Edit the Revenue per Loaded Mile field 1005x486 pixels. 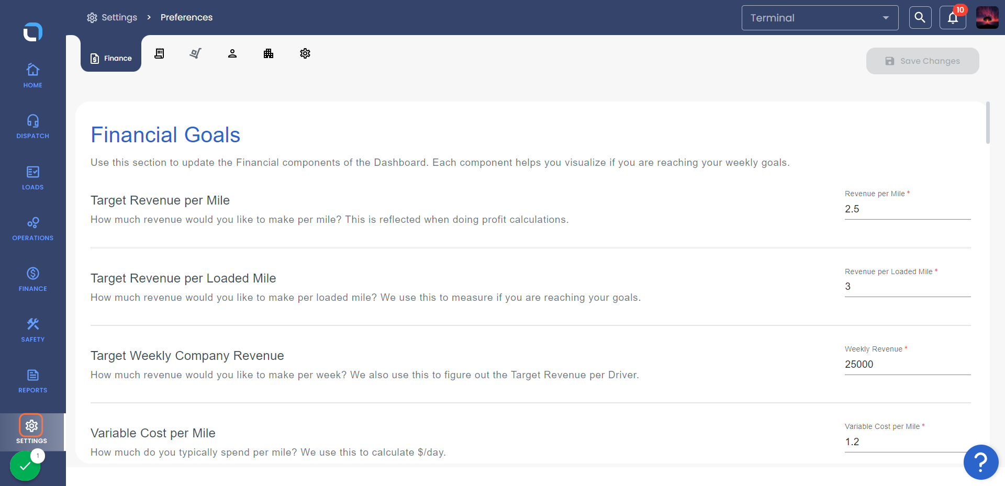click(x=908, y=286)
